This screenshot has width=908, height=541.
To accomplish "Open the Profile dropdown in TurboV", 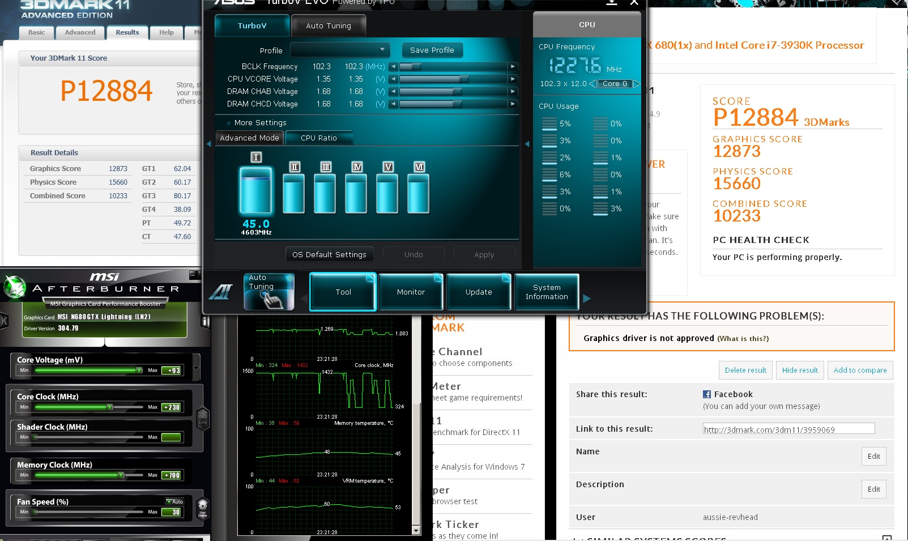I will click(x=340, y=50).
